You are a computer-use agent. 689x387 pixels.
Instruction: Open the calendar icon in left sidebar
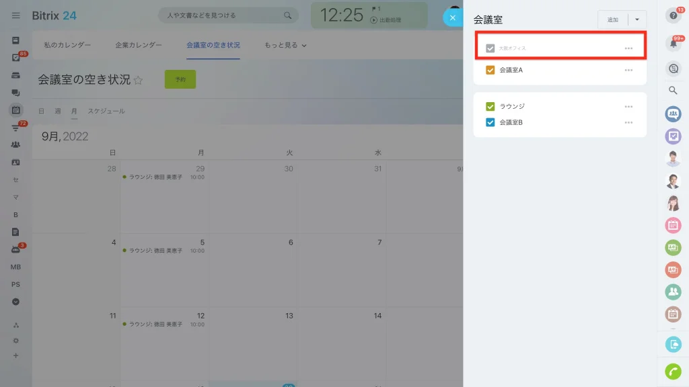click(16, 110)
